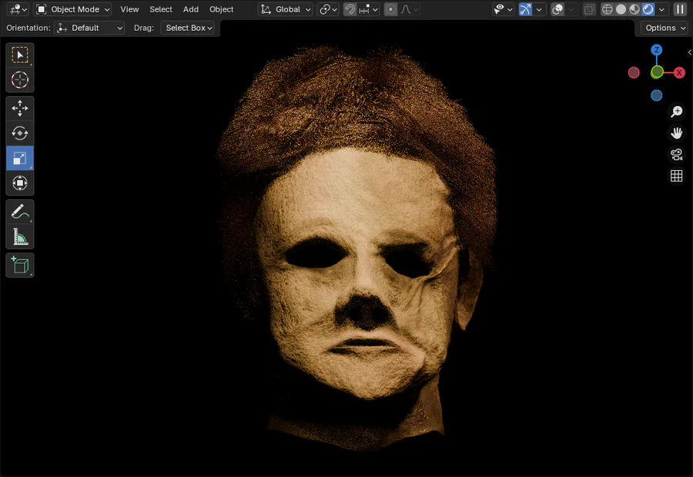
Task: Click the negative Z axis gizmo circle
Action: tap(656, 95)
